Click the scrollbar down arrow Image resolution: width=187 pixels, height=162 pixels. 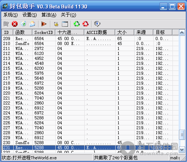[x=182, y=150]
